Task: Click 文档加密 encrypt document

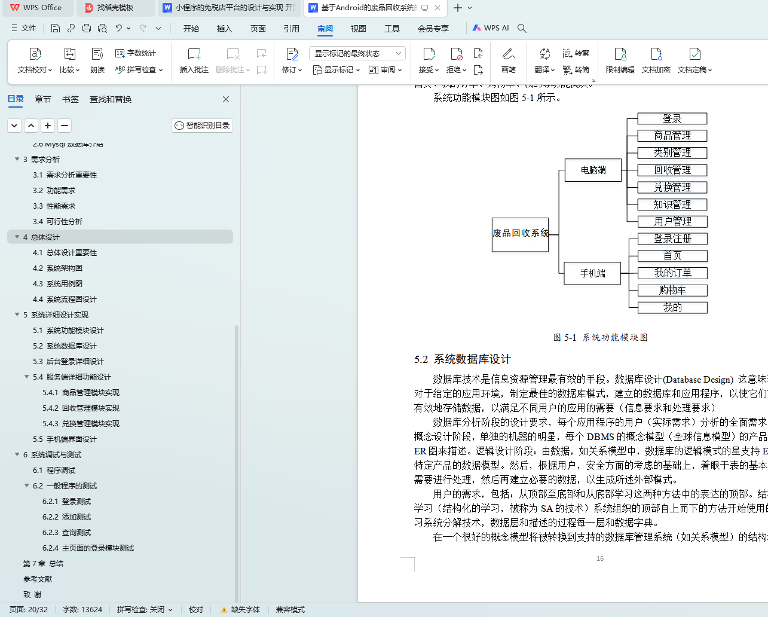Action: click(656, 60)
